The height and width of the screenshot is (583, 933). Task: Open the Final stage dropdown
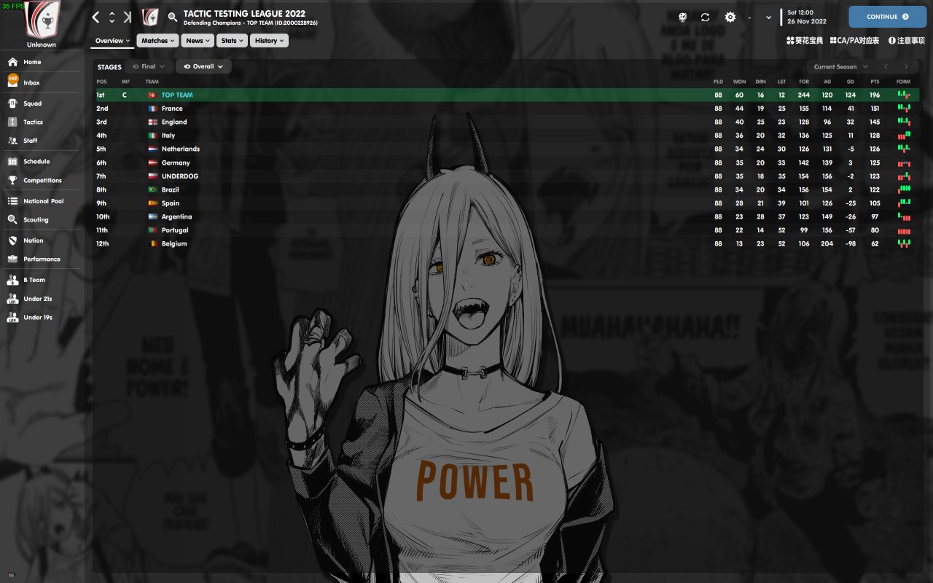pos(148,66)
